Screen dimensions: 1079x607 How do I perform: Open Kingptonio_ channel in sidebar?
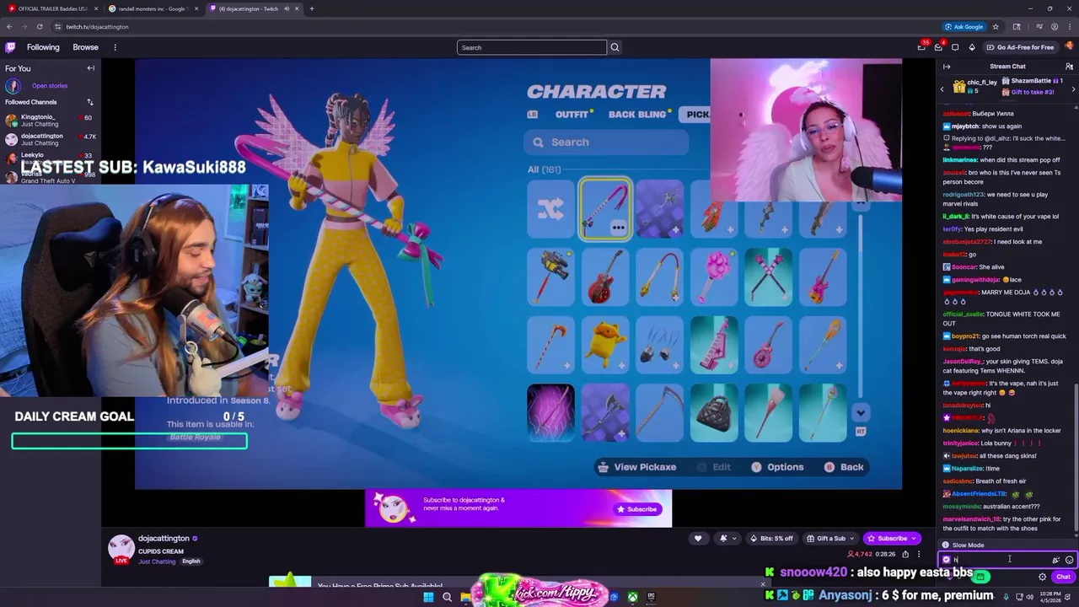pyautogui.click(x=51, y=121)
